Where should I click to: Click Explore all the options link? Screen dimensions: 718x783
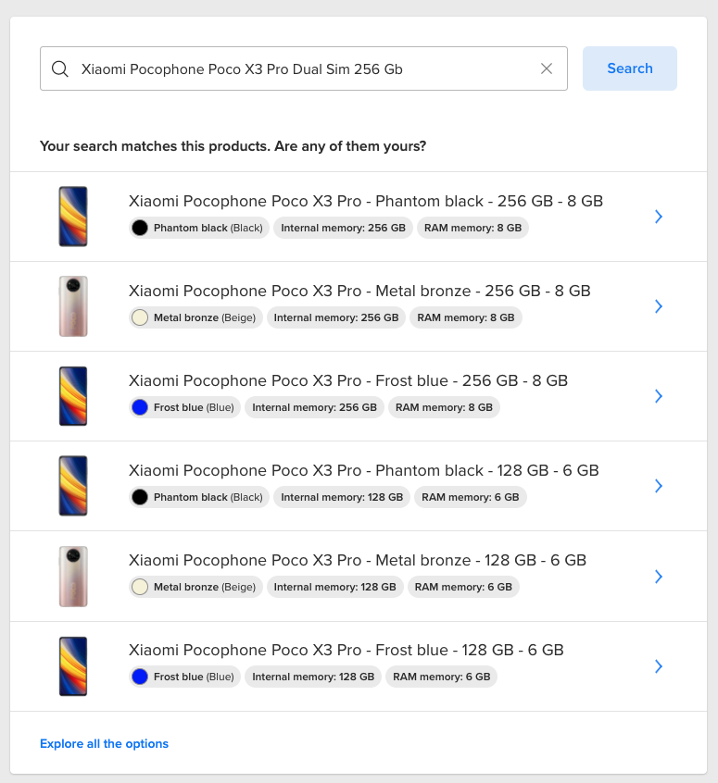coord(104,744)
